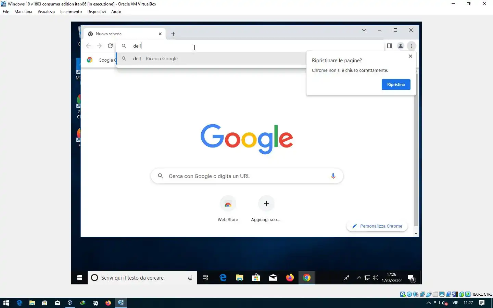Screen dimensions: 493x308
Task: Select the Nuova scheda tab
Action: 125,34
